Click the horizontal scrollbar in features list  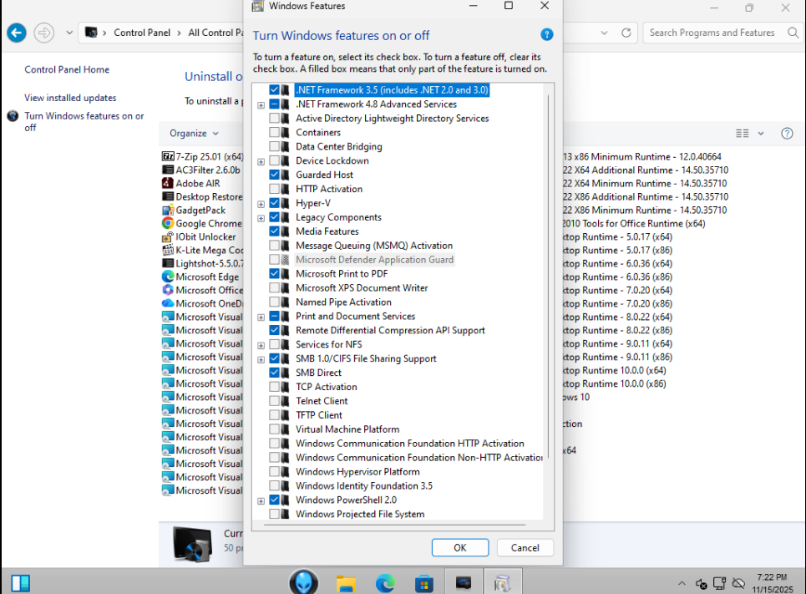coord(395,525)
